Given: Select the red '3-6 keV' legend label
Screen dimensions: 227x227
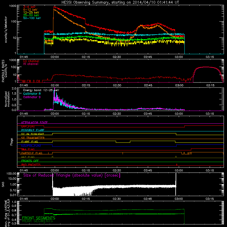Looking at the screenshot, I should pos(30,7).
